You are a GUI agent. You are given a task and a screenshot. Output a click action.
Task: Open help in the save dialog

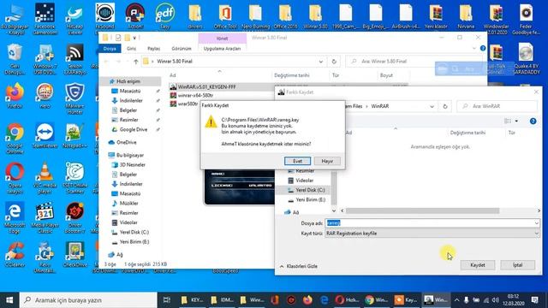533,121
